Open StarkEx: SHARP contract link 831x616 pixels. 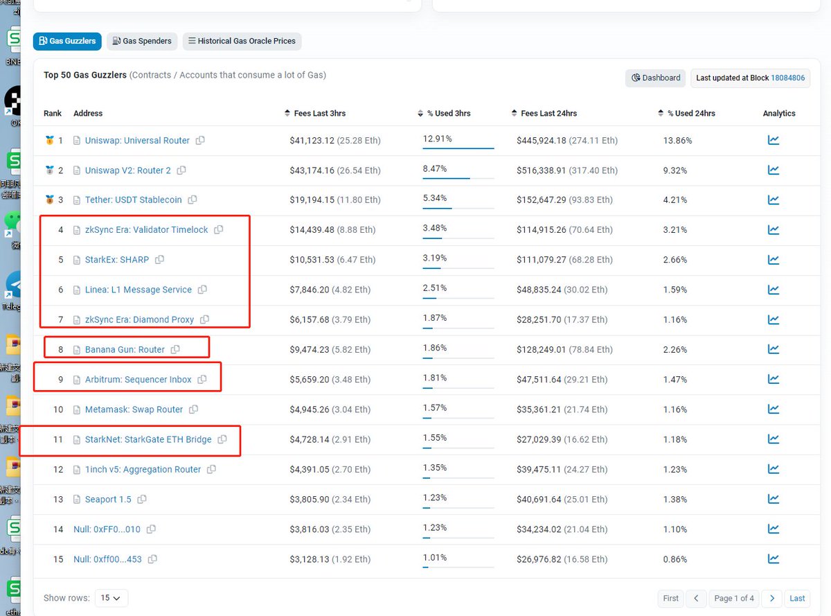pyautogui.click(x=117, y=260)
